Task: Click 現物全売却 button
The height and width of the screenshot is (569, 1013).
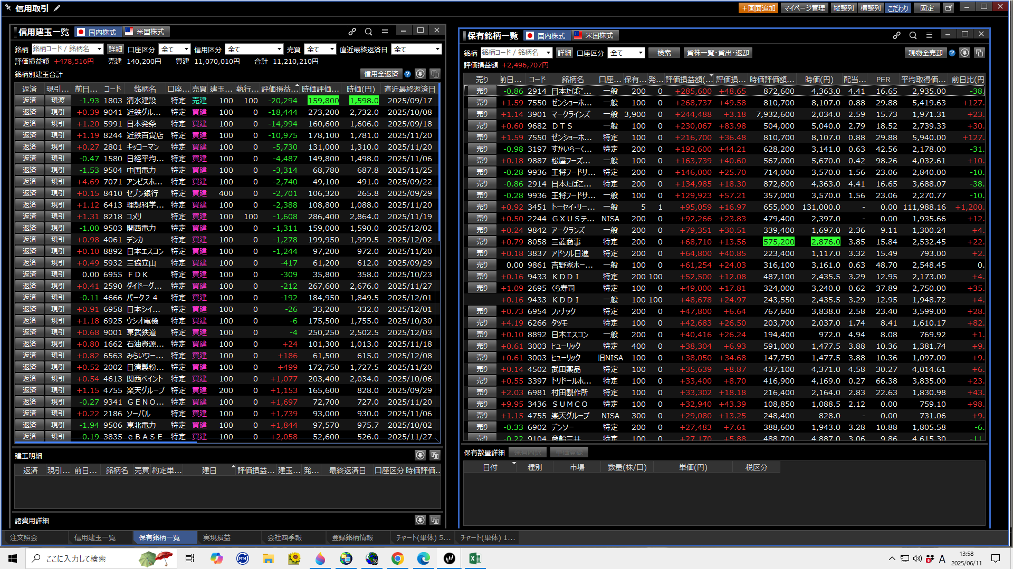Action: pyautogui.click(x=925, y=53)
